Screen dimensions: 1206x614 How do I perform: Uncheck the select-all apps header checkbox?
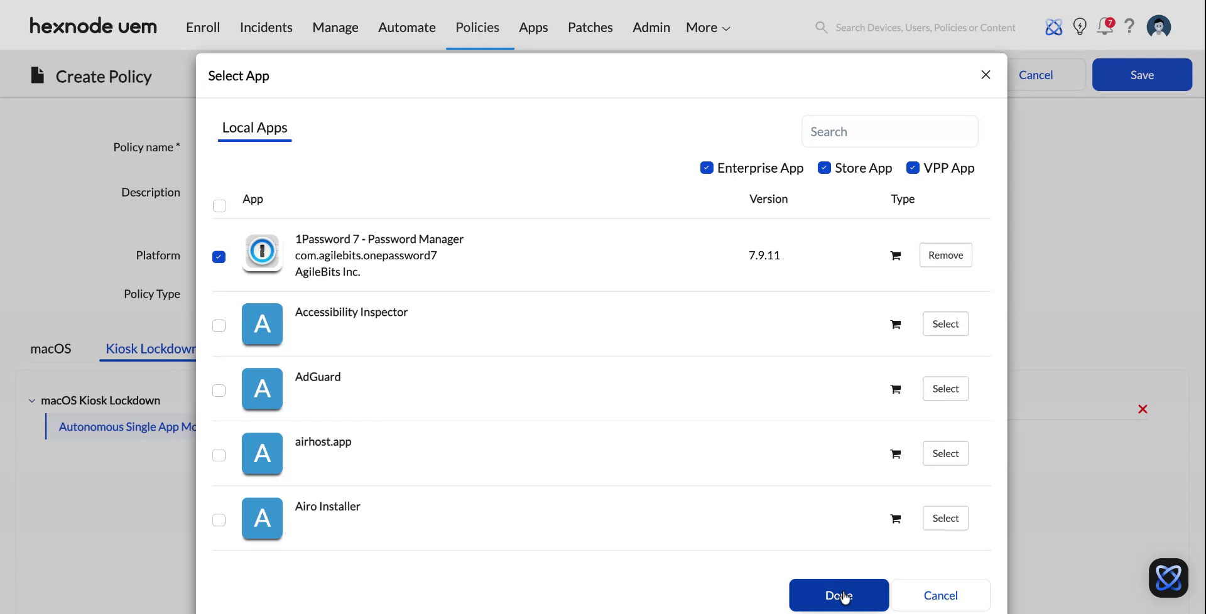click(219, 206)
